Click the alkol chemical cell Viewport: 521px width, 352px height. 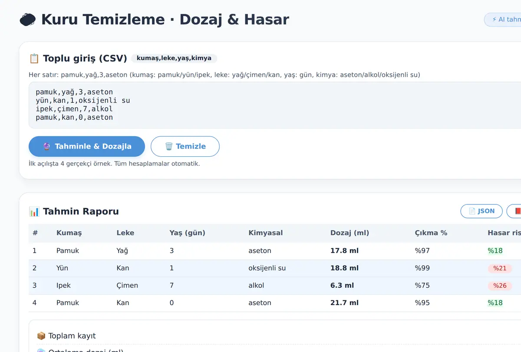[256, 285]
